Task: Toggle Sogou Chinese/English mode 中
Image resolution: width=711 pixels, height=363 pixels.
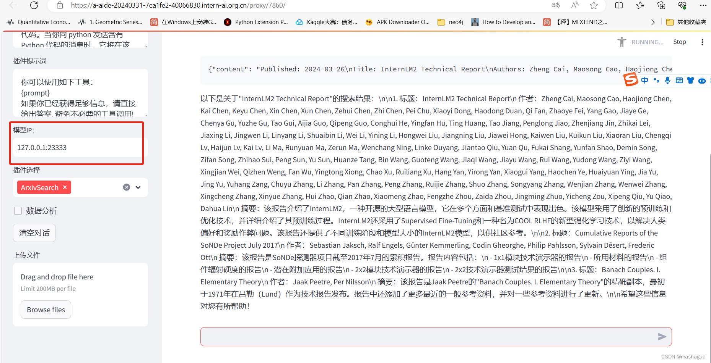Action: point(645,80)
